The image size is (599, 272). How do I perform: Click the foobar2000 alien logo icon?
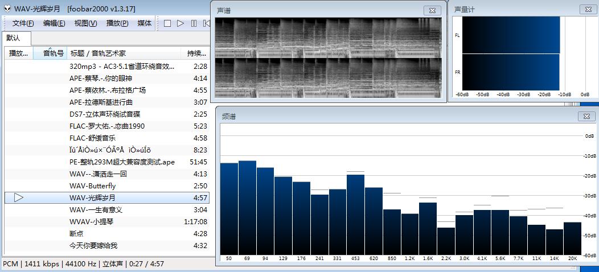(x=7, y=9)
